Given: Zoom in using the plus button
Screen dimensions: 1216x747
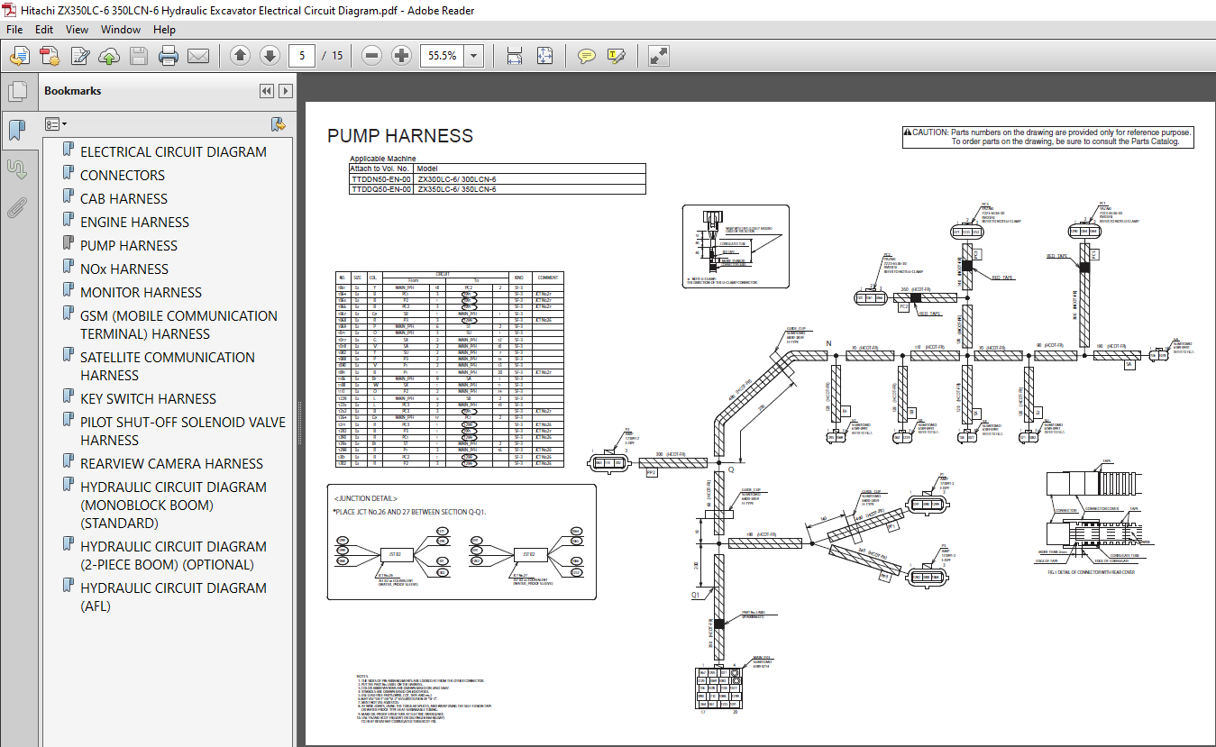Looking at the screenshot, I should coord(402,56).
